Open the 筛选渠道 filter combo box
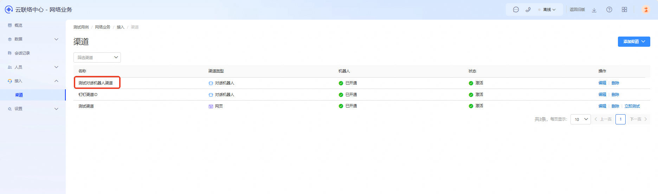658x194 pixels. [97, 58]
